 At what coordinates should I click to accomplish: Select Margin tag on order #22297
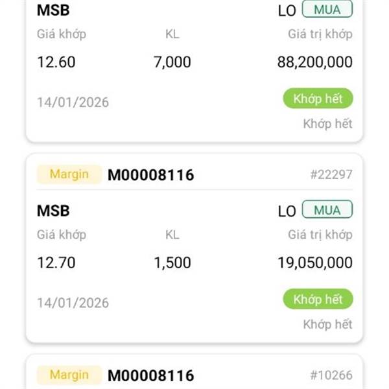click(69, 174)
